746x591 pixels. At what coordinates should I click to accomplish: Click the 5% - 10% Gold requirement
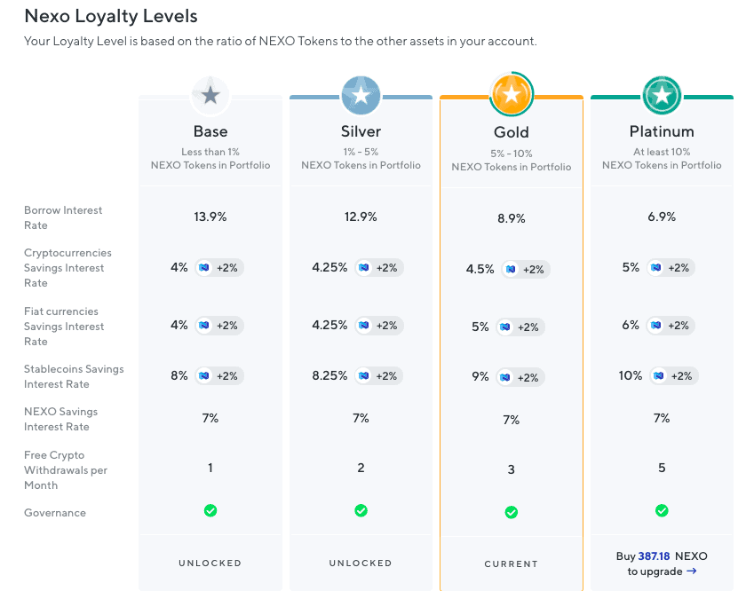tap(512, 154)
